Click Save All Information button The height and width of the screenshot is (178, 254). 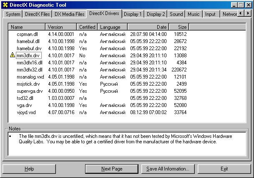[x=168, y=169]
